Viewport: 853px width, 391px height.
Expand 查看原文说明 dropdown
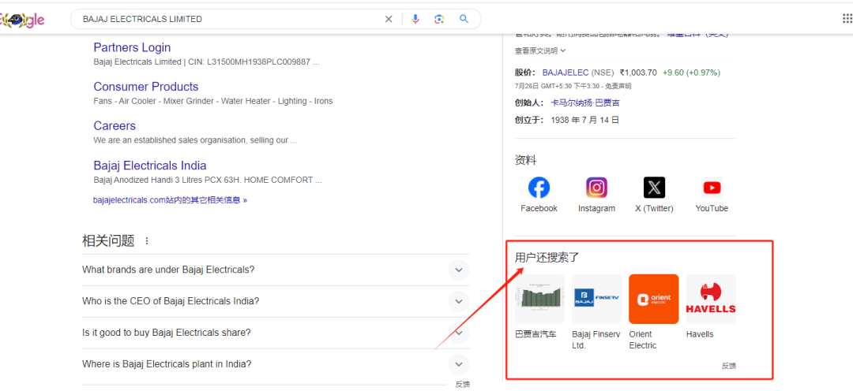(x=540, y=50)
